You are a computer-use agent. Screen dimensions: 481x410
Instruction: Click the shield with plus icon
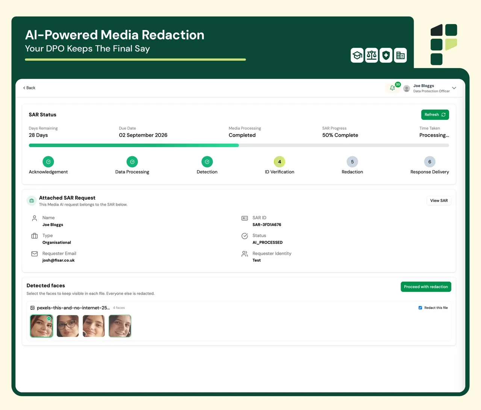pos(386,56)
